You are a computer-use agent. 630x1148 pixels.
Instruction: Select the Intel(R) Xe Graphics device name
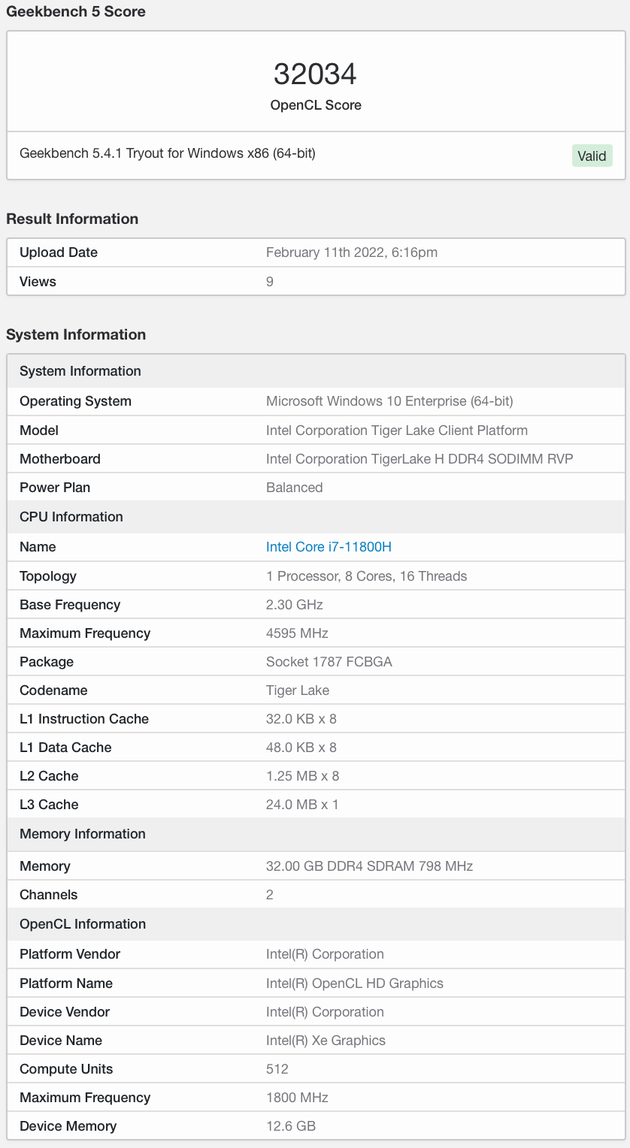click(326, 1040)
